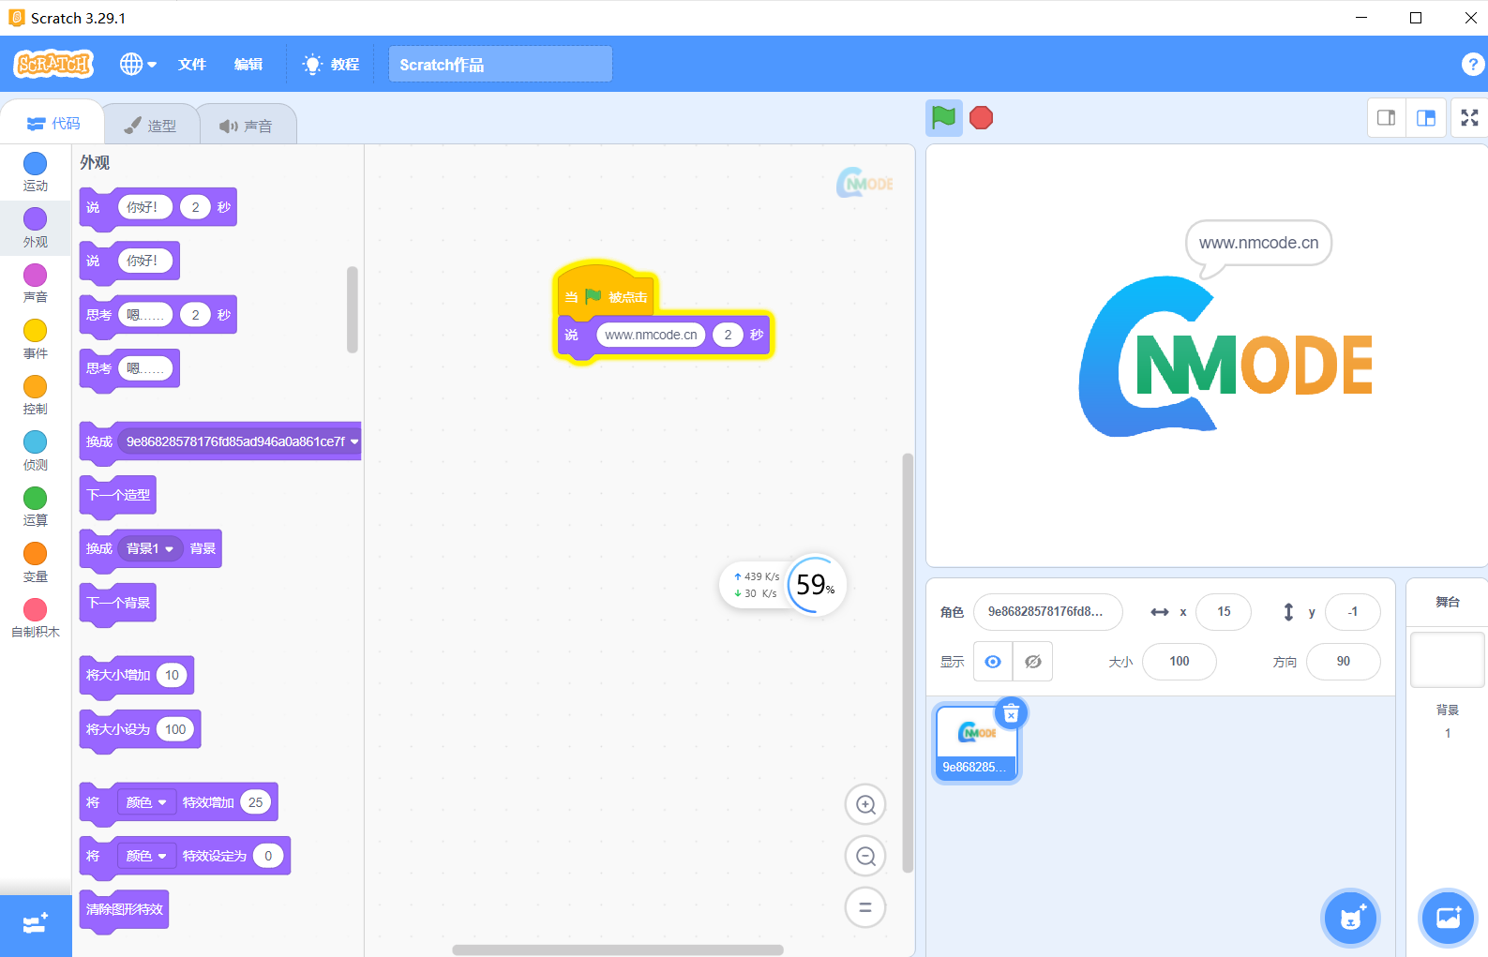Edit the 大小 size field
Image resolution: width=1488 pixels, height=957 pixels.
tap(1180, 662)
